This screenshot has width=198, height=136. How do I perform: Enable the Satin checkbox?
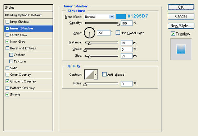tap(8, 68)
